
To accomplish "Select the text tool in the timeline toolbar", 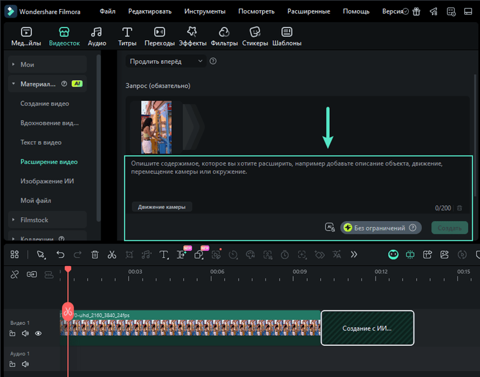I will [x=164, y=255].
